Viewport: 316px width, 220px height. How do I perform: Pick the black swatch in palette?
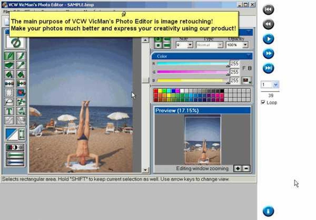tap(222, 91)
